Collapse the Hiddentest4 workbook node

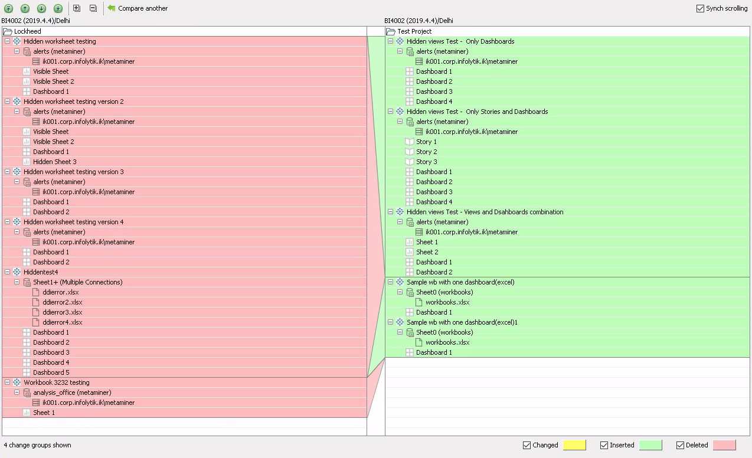coord(8,272)
